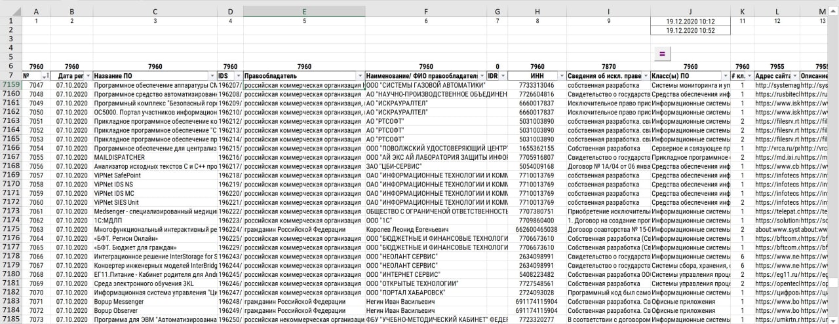Click the № cell 7047
Image resolution: width=839 pixels, height=324 pixels.
[x=36, y=85]
